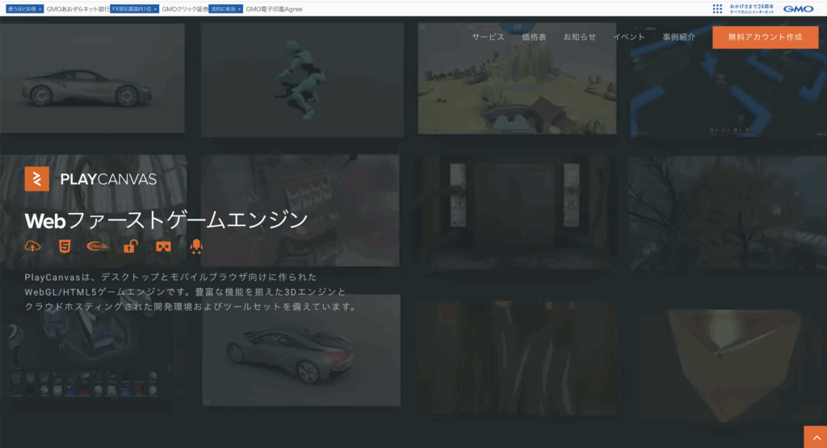Click the PLAYCANVAS wordmark text
The height and width of the screenshot is (448, 827).
tap(108, 179)
